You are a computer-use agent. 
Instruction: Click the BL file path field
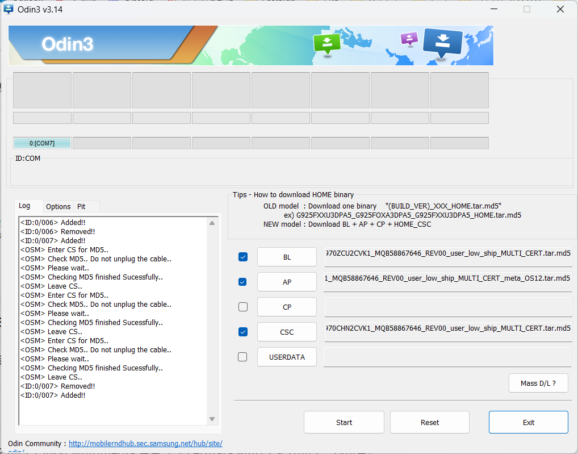click(448, 257)
